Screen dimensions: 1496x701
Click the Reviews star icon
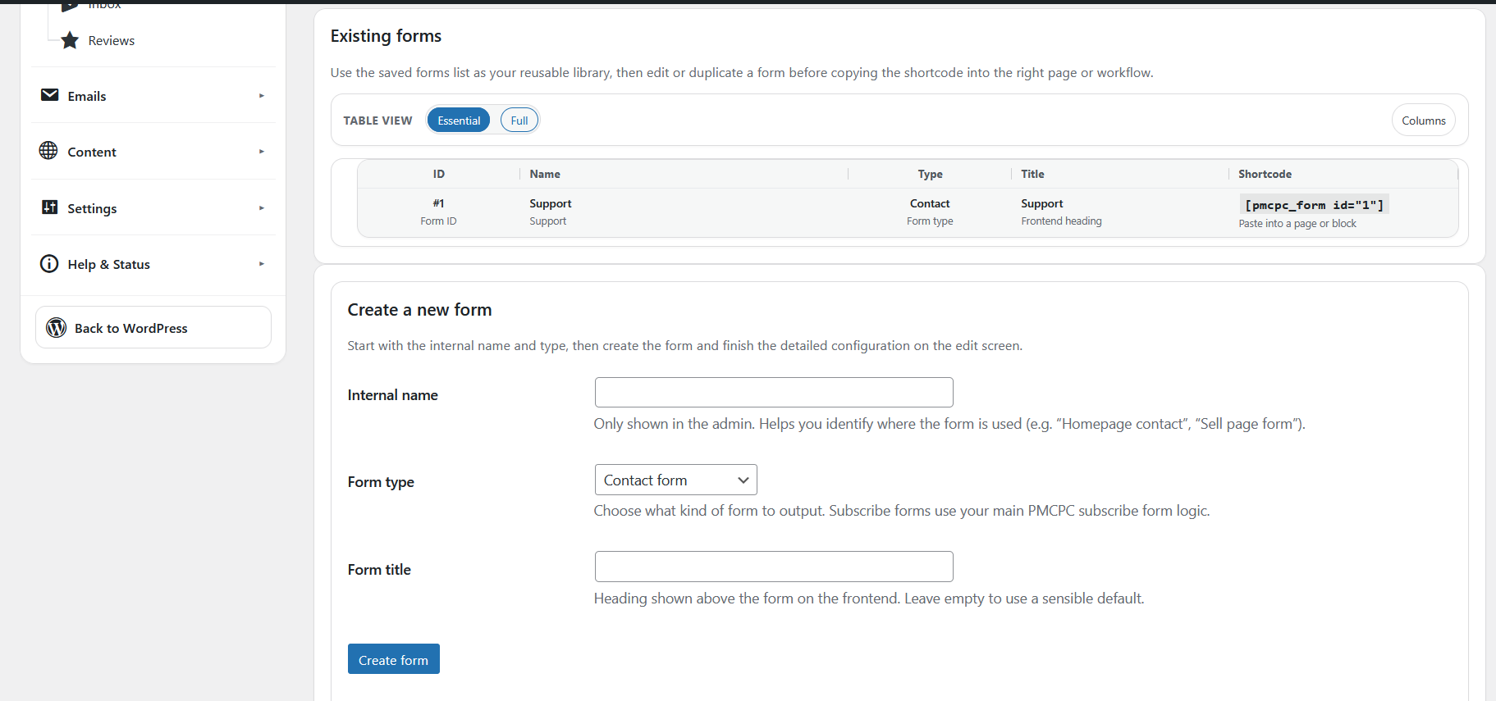(x=70, y=40)
